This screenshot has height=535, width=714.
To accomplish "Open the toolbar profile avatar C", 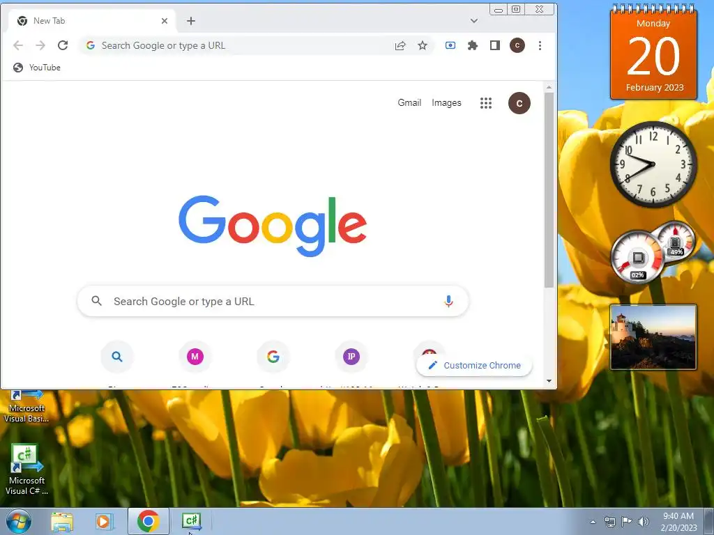I will [517, 45].
